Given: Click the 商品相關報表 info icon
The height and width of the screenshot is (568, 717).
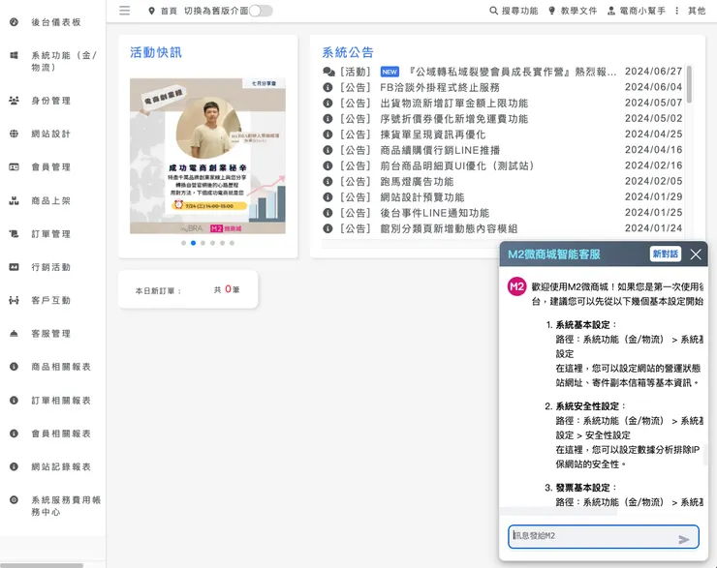Looking at the screenshot, I should click(x=14, y=367).
